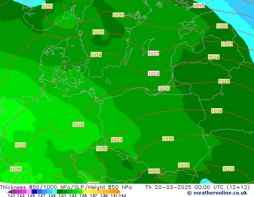Click the white-backed 1022 isobar label
The image size is (254, 197).
coord(153,53)
